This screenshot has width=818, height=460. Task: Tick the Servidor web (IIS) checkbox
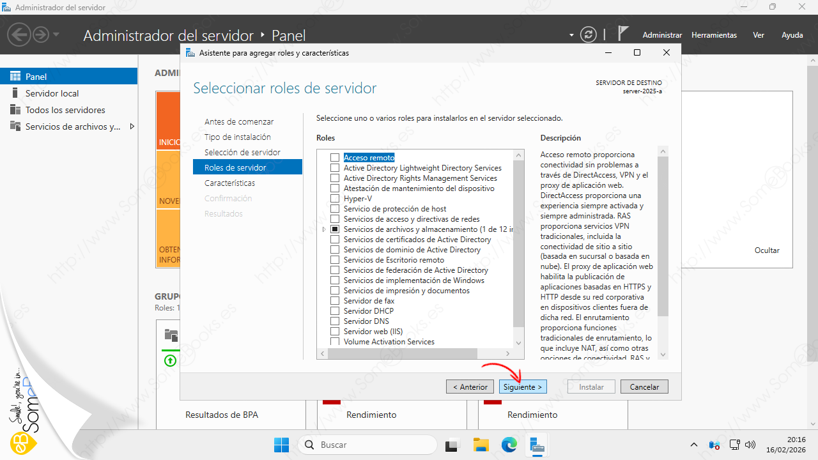click(335, 332)
